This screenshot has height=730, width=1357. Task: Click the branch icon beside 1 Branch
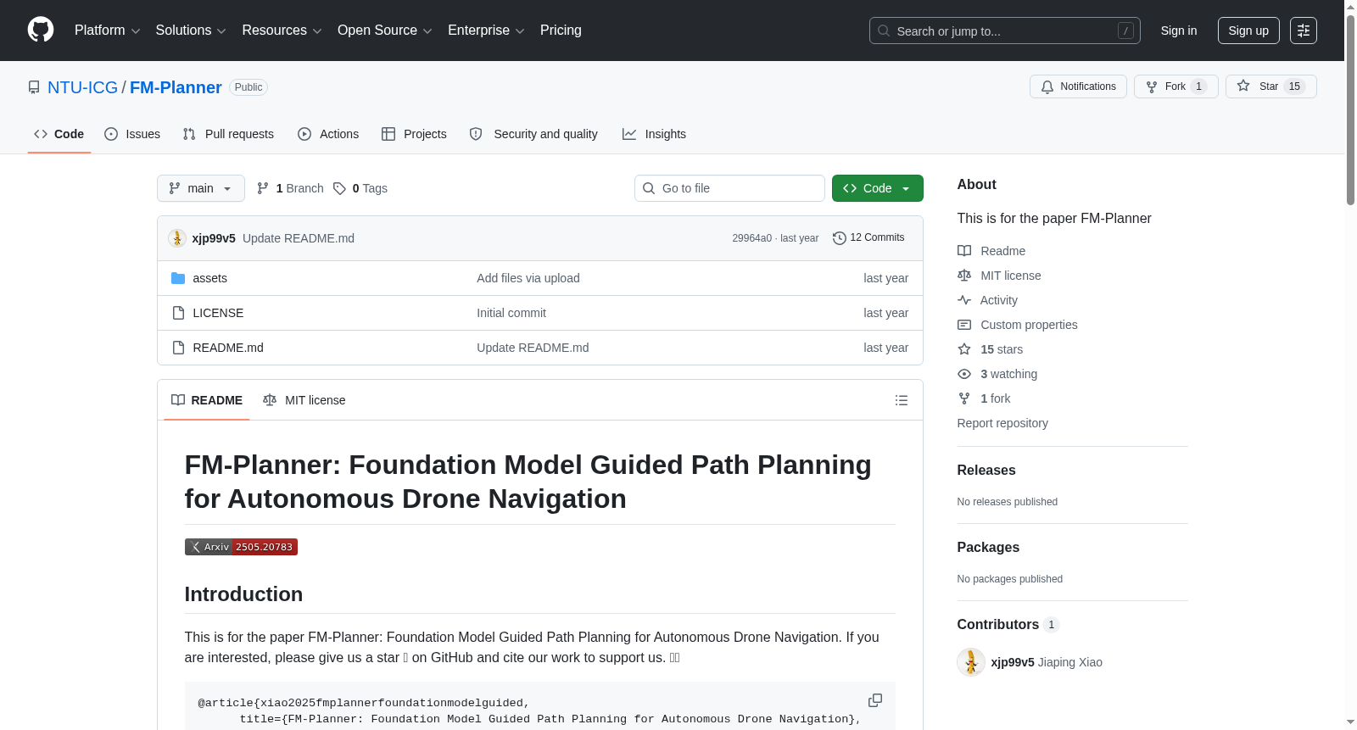click(263, 188)
